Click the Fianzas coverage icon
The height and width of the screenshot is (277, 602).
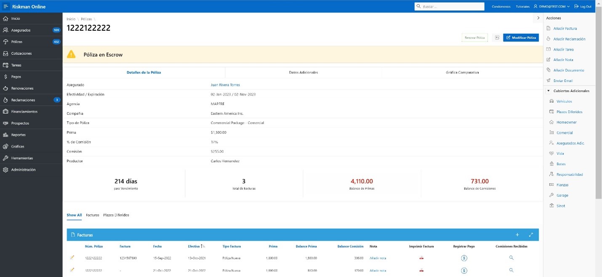[x=551, y=185]
